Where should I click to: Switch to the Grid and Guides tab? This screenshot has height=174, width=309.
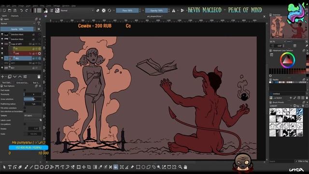pyautogui.click(x=23, y=83)
